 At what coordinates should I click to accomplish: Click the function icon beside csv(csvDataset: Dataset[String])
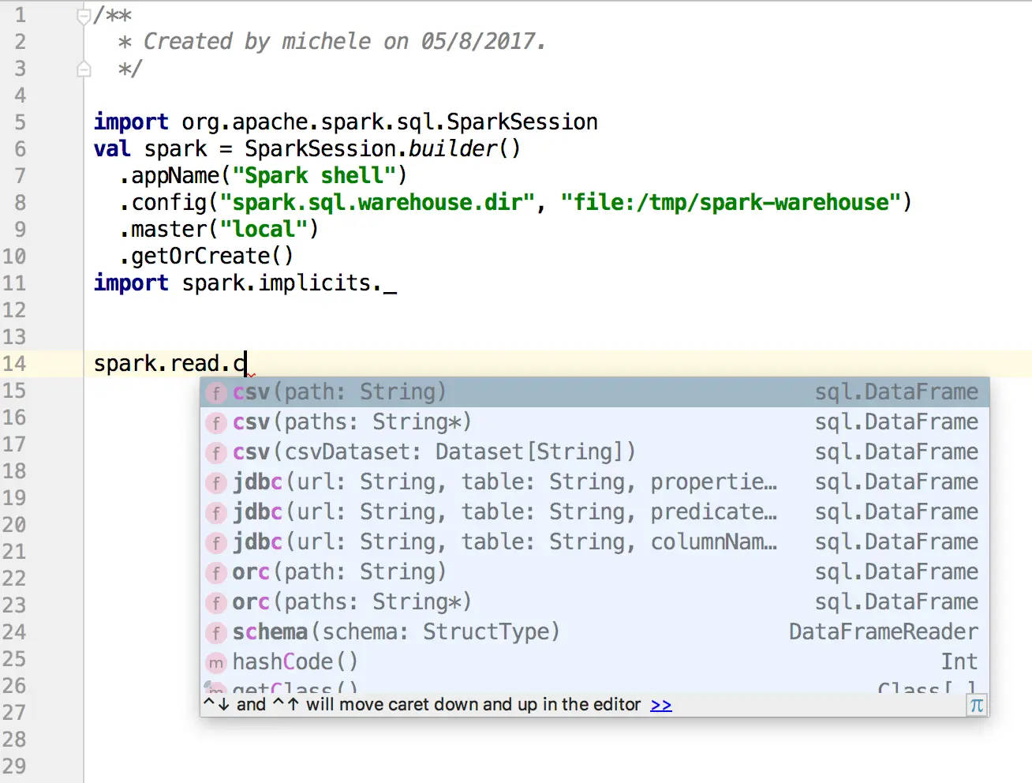[215, 452]
